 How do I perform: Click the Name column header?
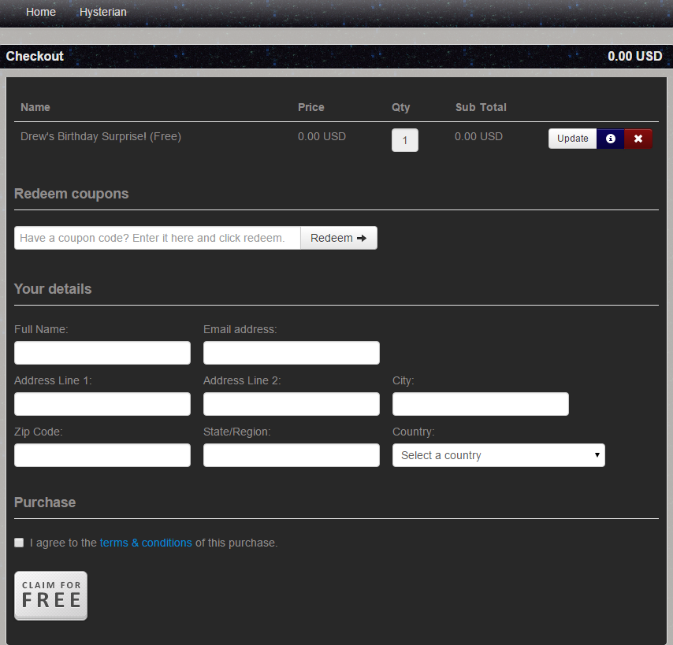click(x=35, y=107)
